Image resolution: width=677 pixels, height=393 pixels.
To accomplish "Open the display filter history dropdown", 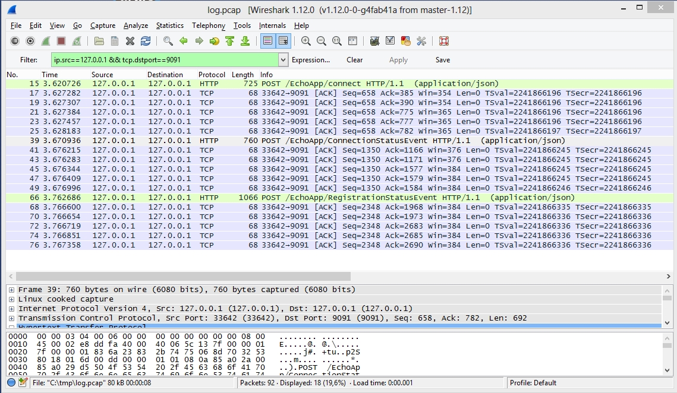I will tap(284, 60).
